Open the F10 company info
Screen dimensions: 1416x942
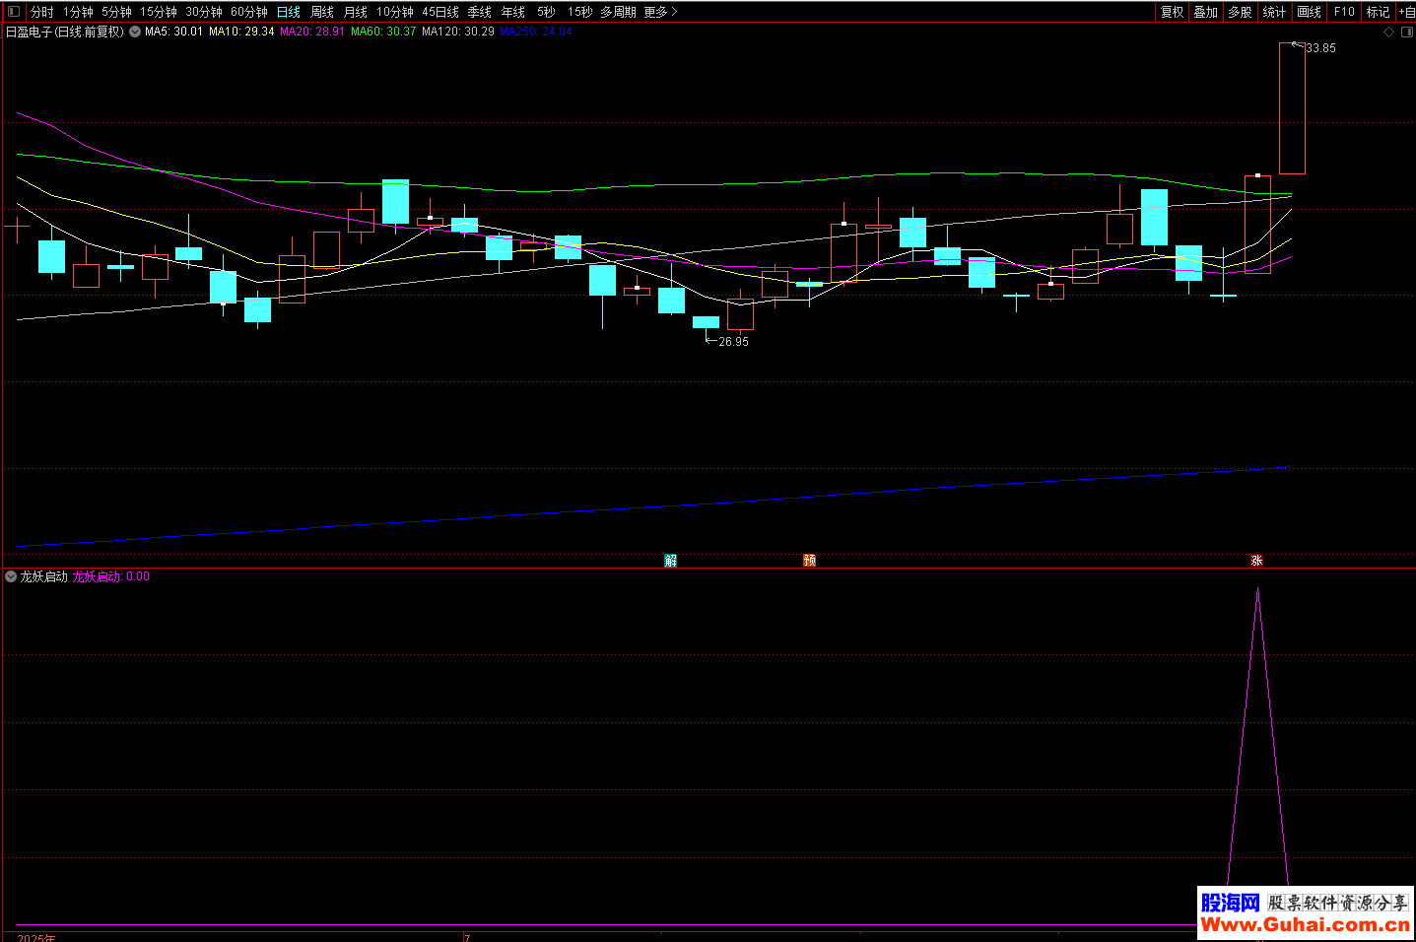click(1344, 12)
